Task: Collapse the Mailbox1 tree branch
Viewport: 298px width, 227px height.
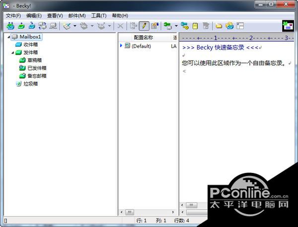Action: click(8, 37)
